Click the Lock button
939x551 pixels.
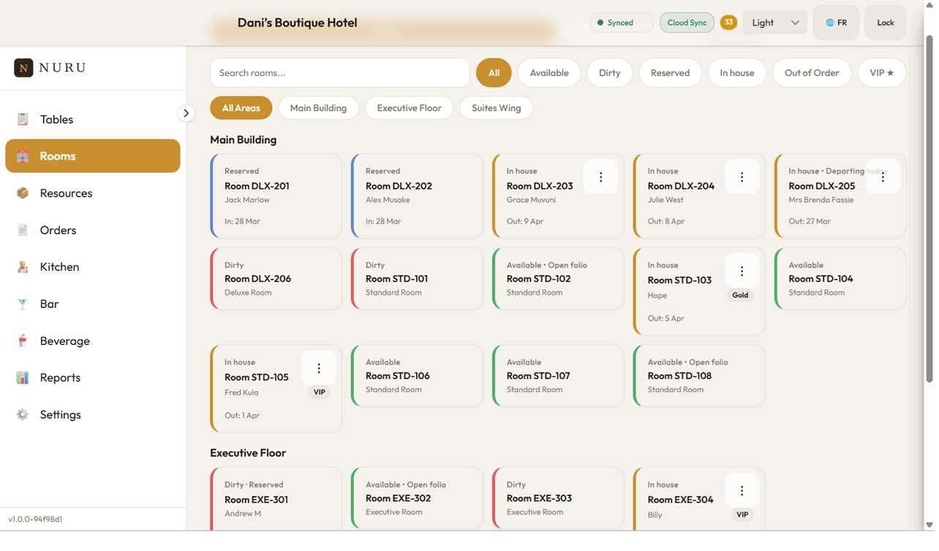(x=885, y=23)
